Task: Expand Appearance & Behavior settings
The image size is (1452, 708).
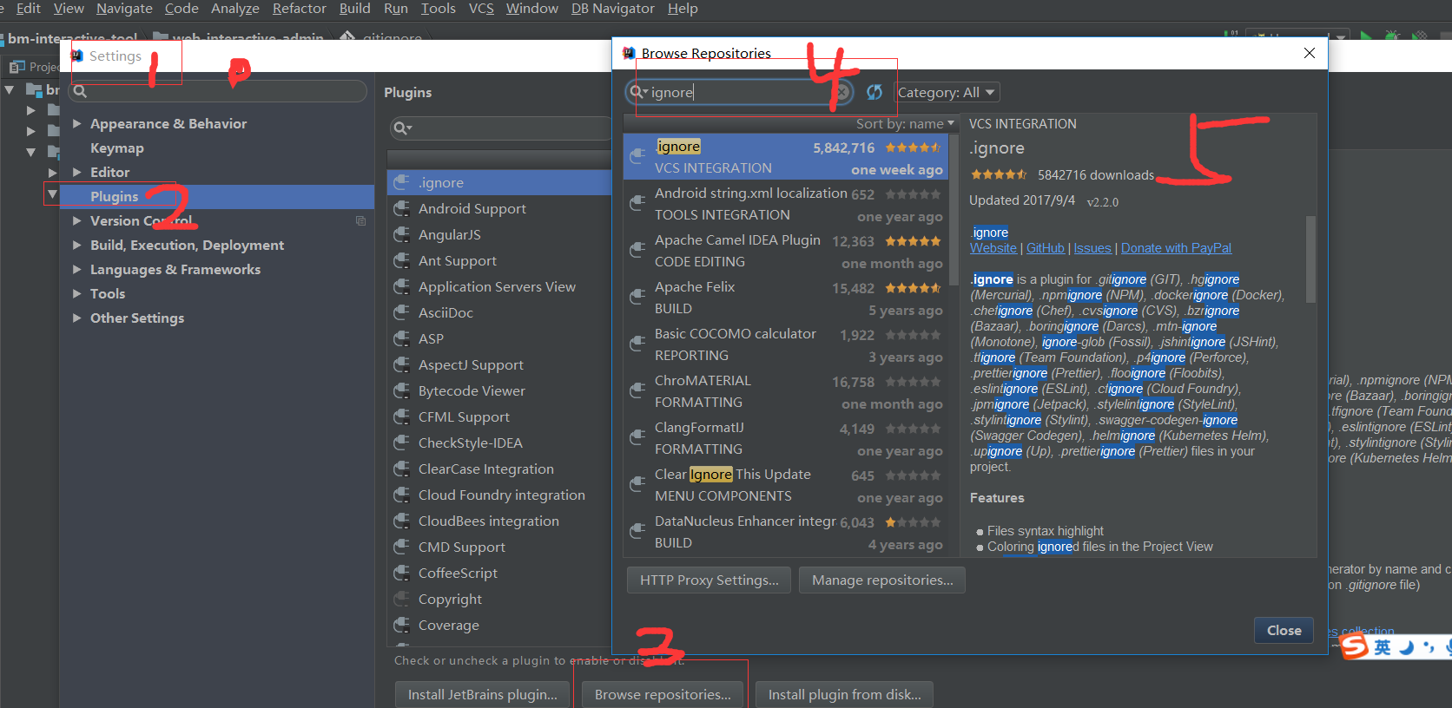Action: [76, 123]
